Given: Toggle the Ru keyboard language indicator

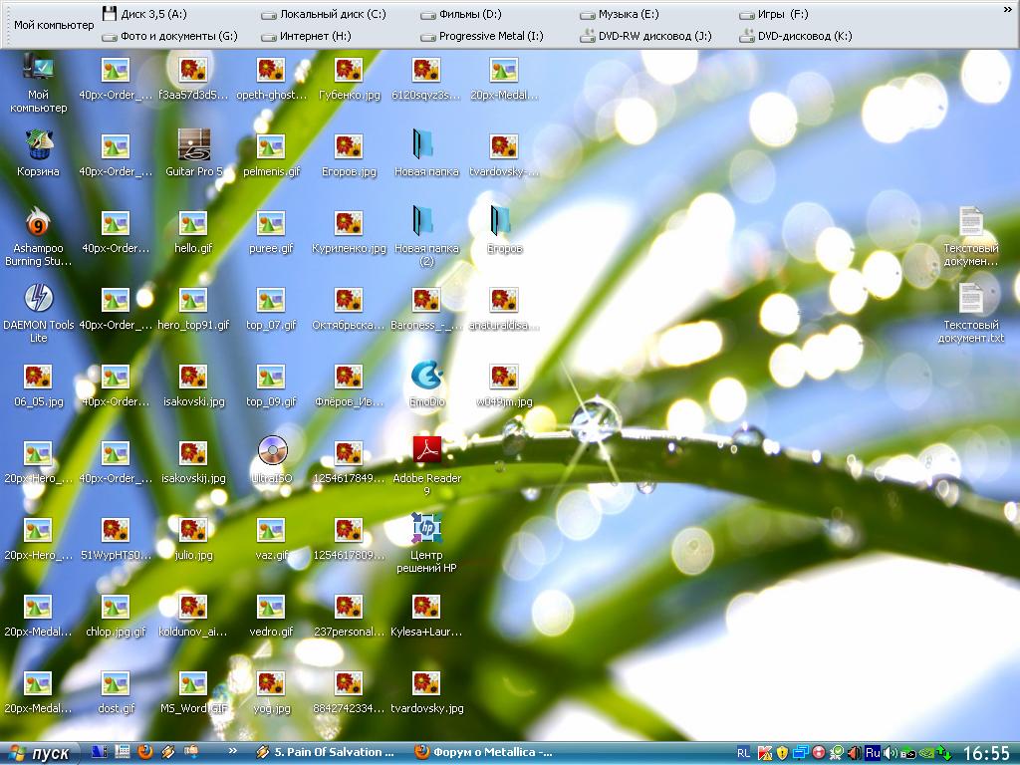Looking at the screenshot, I should pos(873,752).
